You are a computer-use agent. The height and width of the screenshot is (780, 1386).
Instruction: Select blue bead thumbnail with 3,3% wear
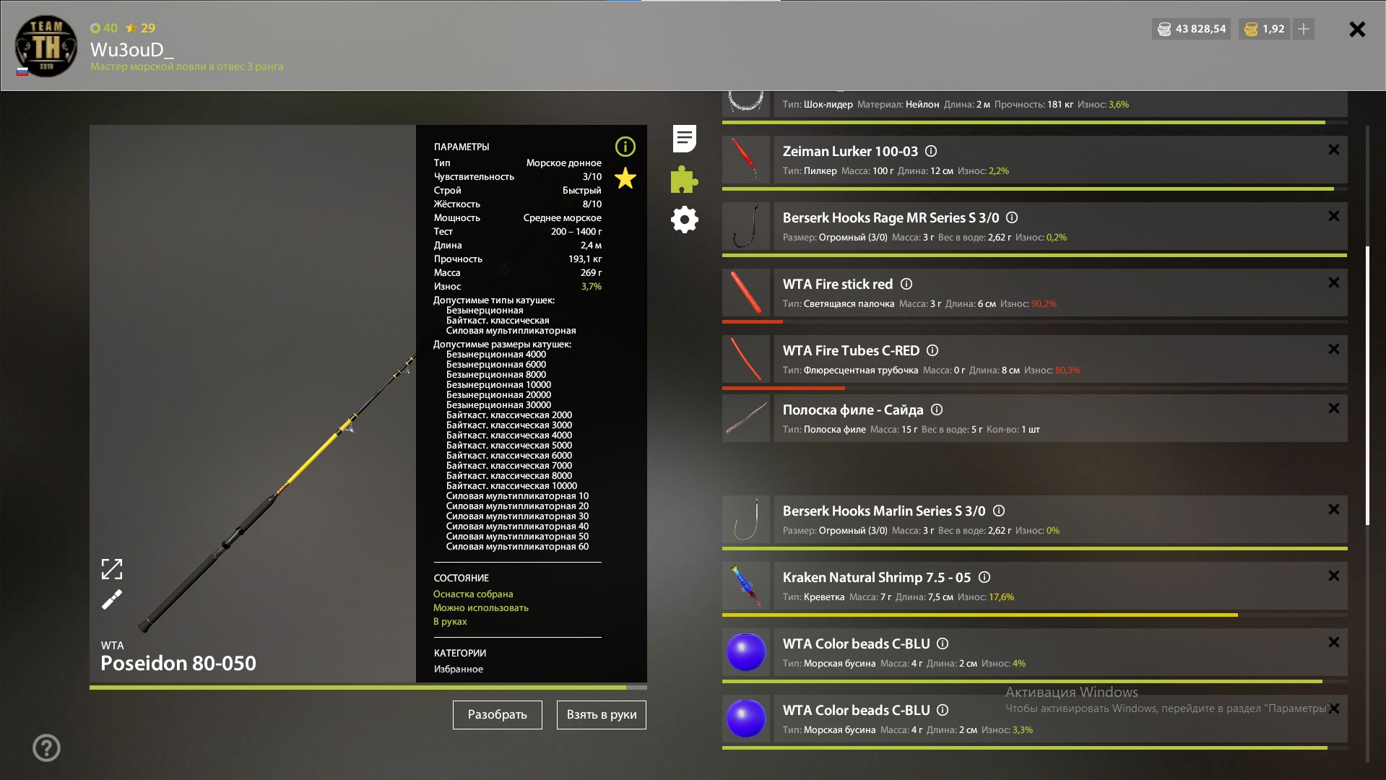[x=746, y=719]
